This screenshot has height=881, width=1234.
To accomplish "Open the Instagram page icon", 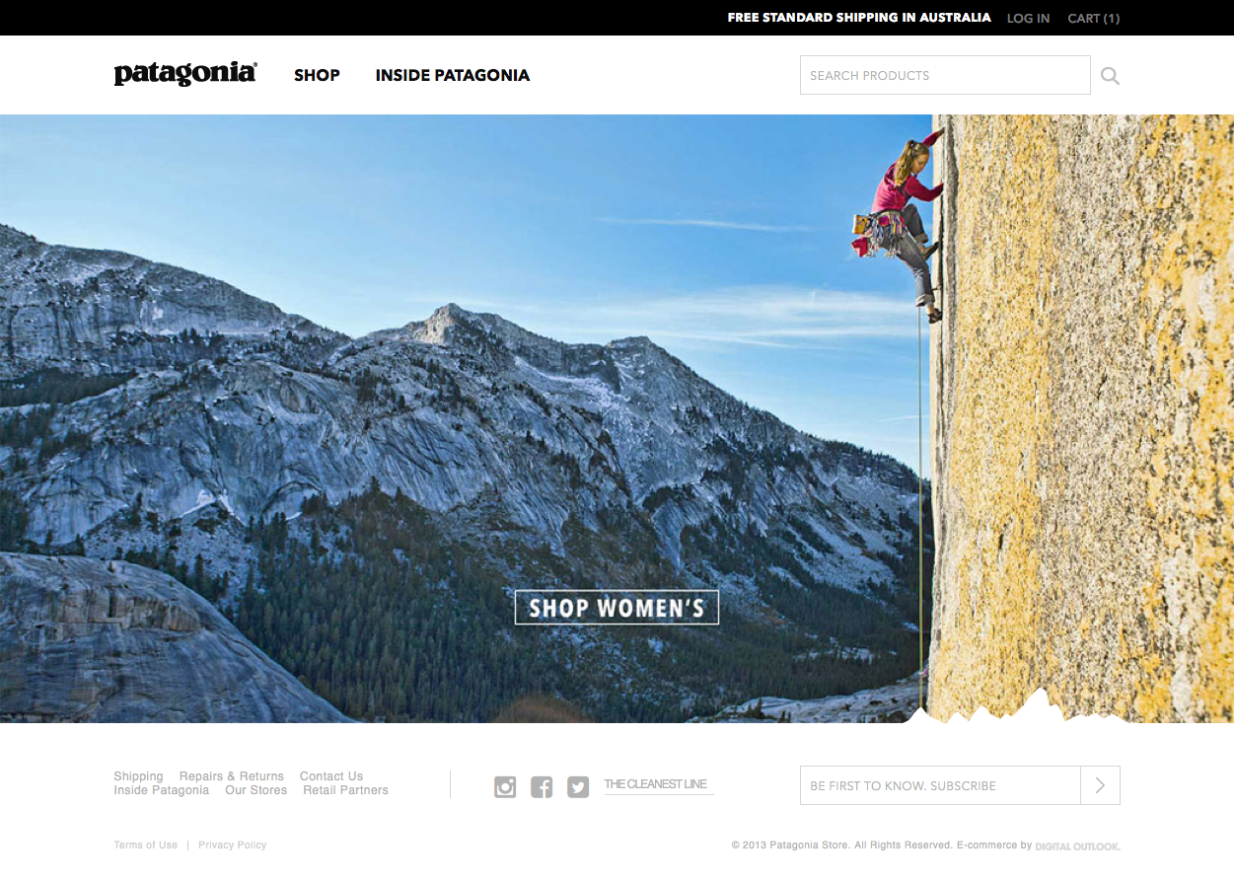I will coord(505,786).
